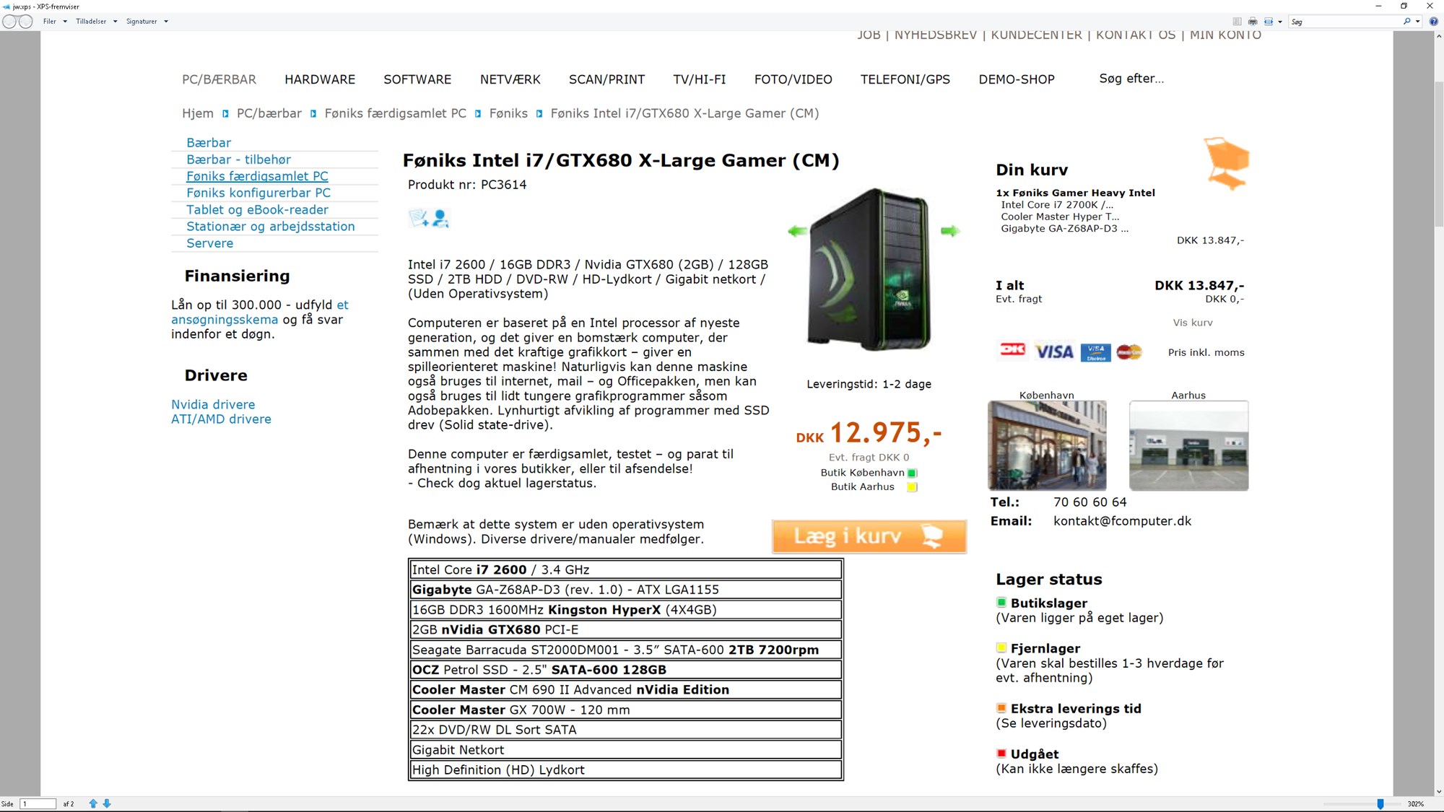The height and width of the screenshot is (812, 1444).
Task: Open the PC/BÆRBAR navigation tab
Action: click(x=219, y=79)
